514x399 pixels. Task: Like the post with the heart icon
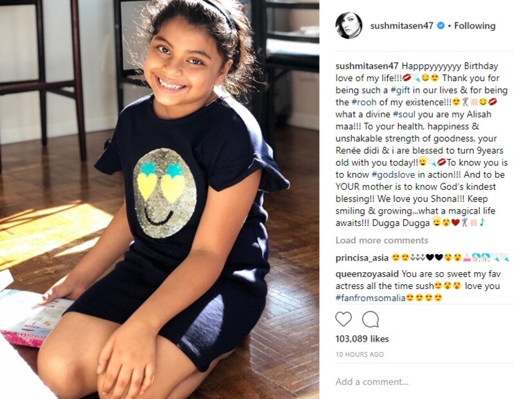pos(343,319)
